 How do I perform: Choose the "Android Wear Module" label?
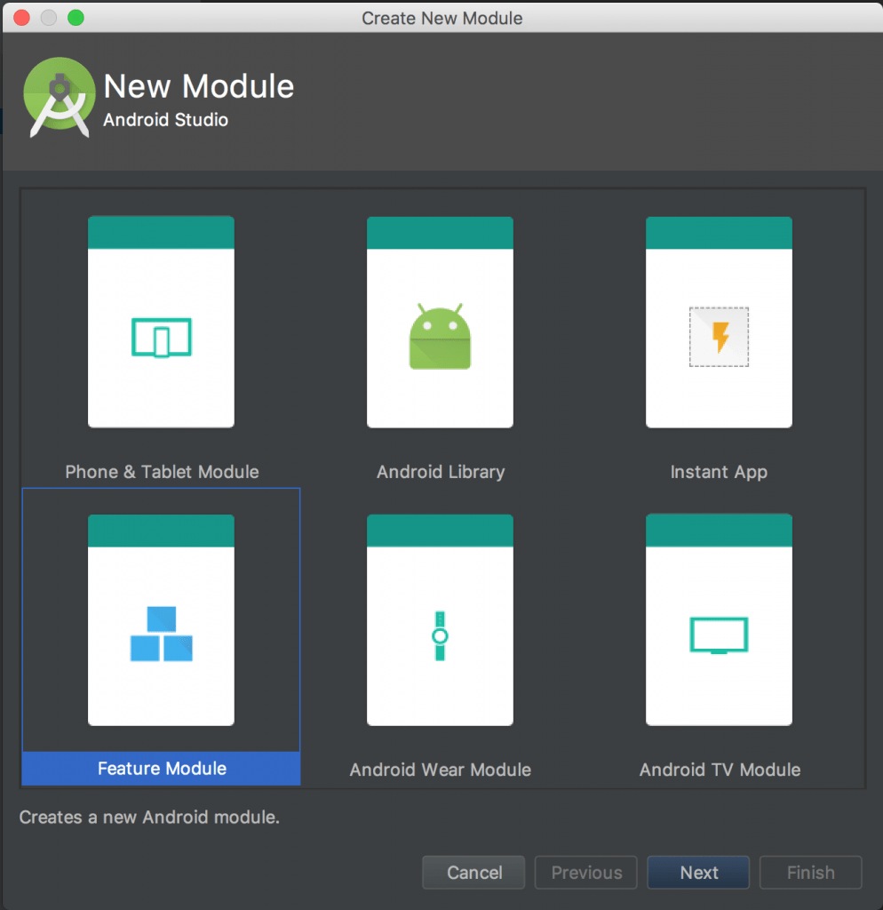pos(441,770)
